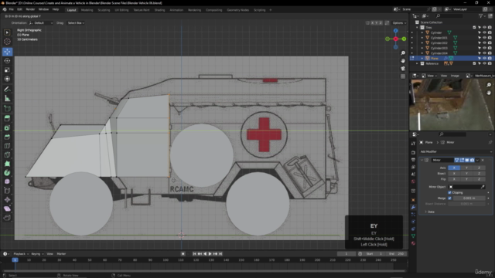Enable Bisect X
The image size is (495, 278).
pos(454,173)
